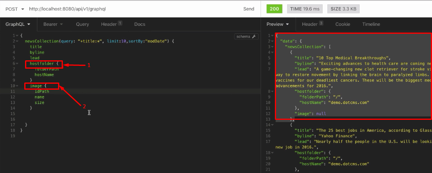Image resolution: width=432 pixels, height=173 pixels.
Task: Switch to the request Query tab
Action: pos(82,24)
